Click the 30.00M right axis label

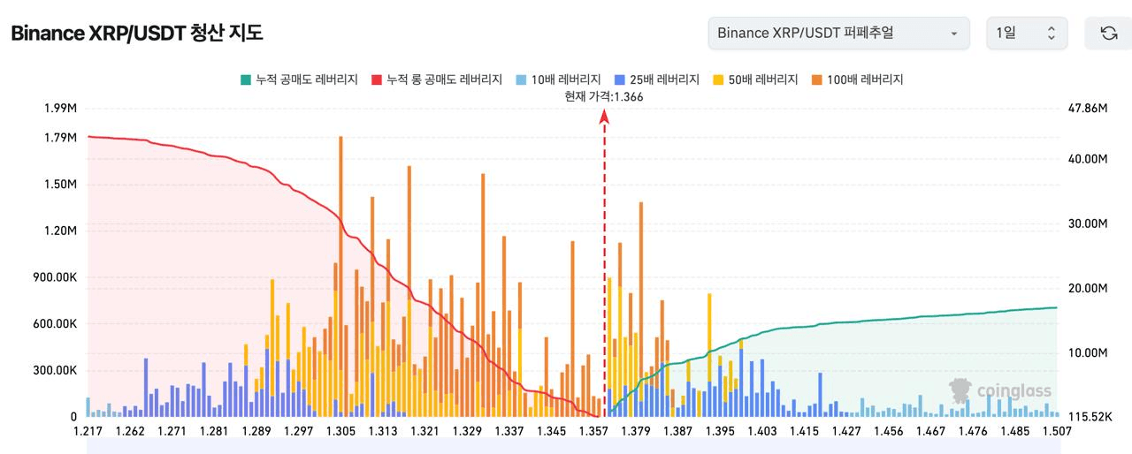[x=1088, y=223]
